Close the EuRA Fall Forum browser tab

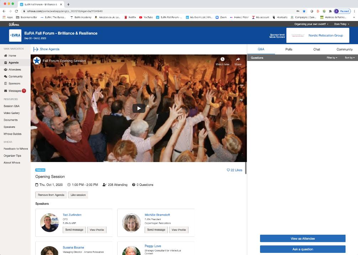[61, 4]
